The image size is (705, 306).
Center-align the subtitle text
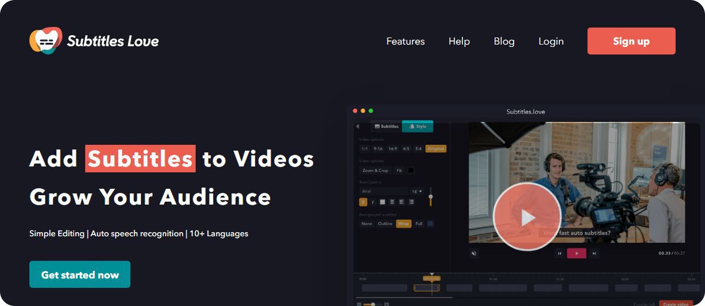[x=392, y=202]
